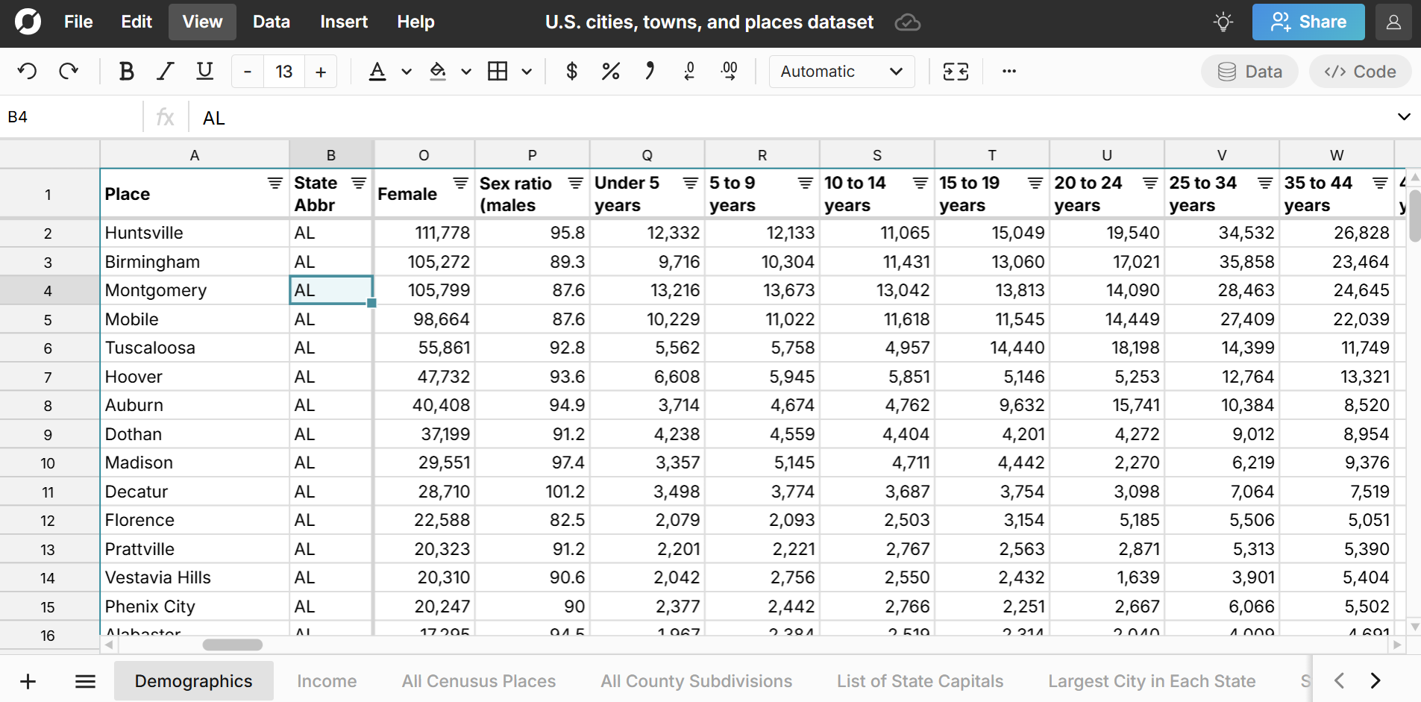Image resolution: width=1421 pixels, height=702 pixels.
Task: Click the text wrap/merge cells icon
Action: pyautogui.click(x=956, y=72)
